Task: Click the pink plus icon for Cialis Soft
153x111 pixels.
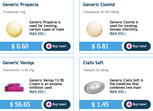Action: click(x=129, y=104)
